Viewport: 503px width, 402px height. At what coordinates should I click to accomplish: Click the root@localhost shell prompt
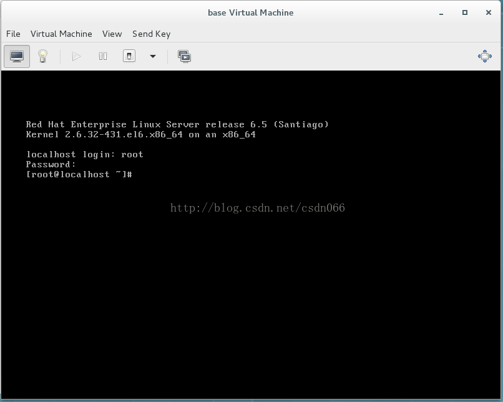79,174
